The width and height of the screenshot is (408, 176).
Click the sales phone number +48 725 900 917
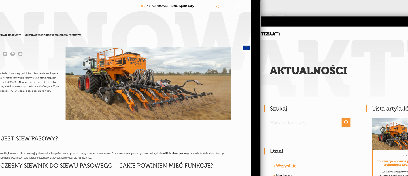tap(157, 6)
